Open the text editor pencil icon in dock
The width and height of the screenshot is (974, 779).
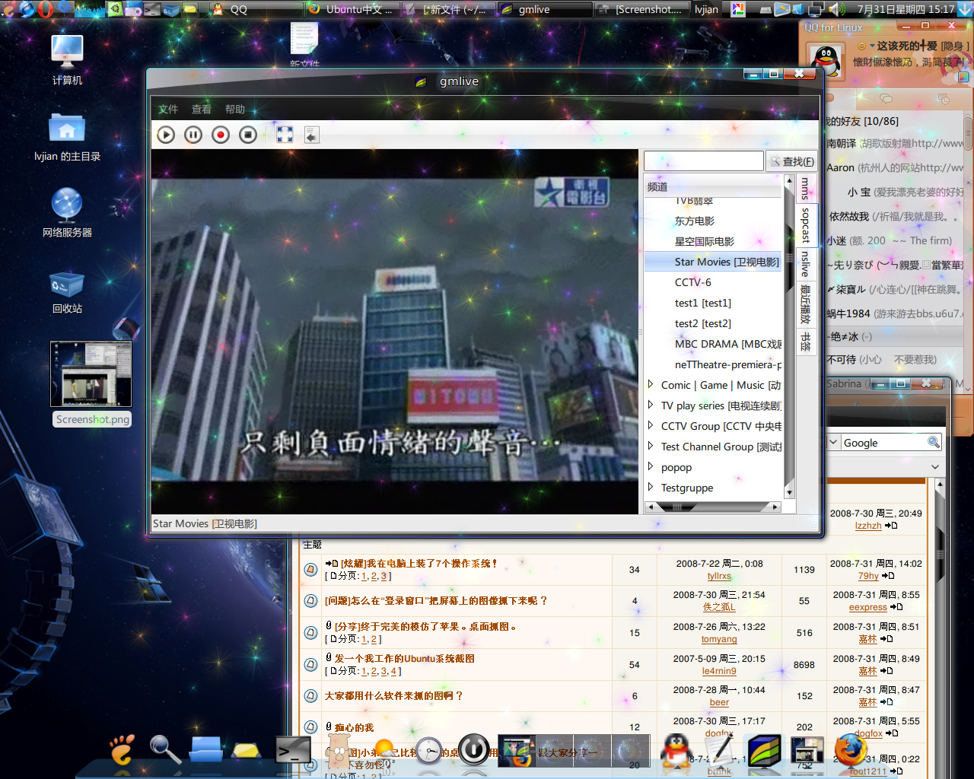click(719, 752)
